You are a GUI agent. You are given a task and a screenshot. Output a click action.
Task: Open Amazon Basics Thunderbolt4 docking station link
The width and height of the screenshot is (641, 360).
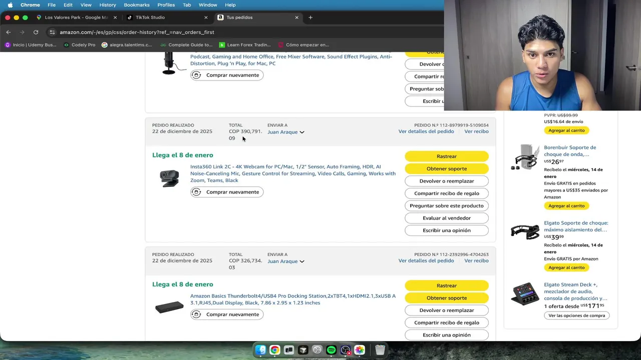(293, 299)
